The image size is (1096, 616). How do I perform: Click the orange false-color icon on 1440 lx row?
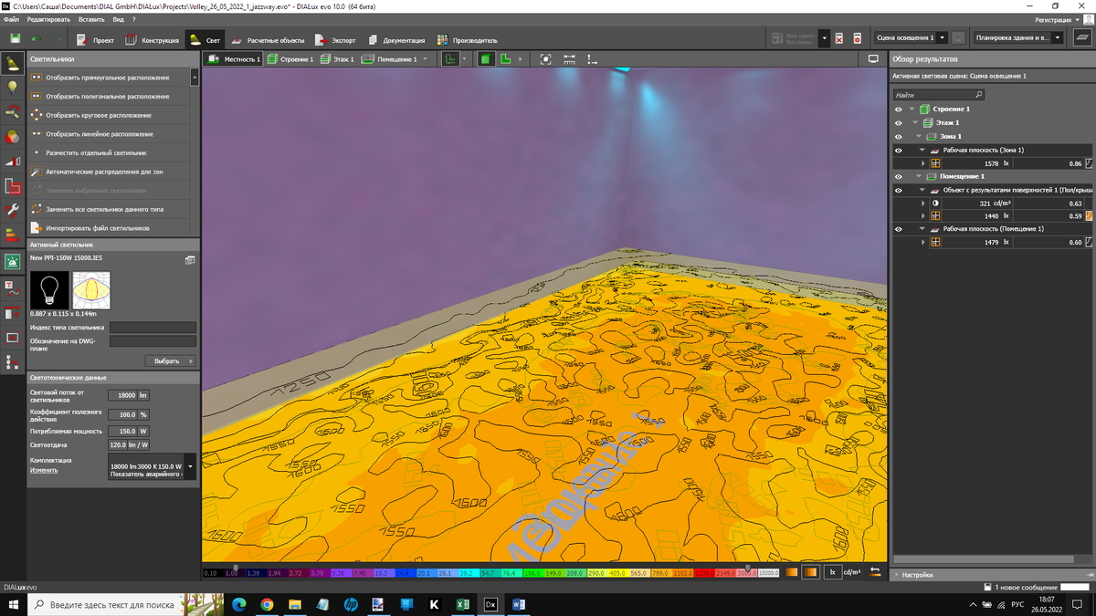click(x=1089, y=215)
